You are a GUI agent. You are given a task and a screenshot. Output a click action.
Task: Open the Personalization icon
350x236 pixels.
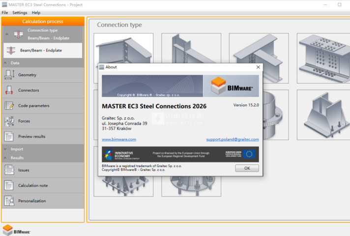[x=9, y=201]
